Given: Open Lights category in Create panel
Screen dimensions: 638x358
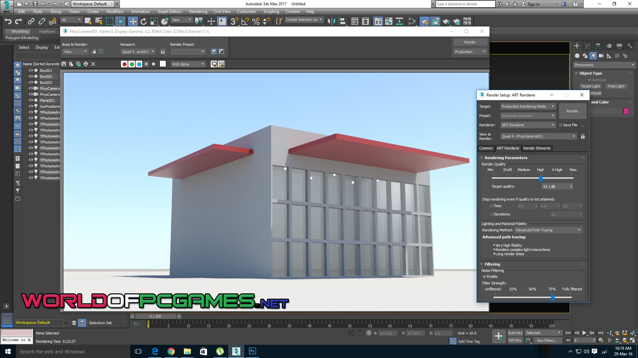Looking at the screenshot, I should (593, 56).
